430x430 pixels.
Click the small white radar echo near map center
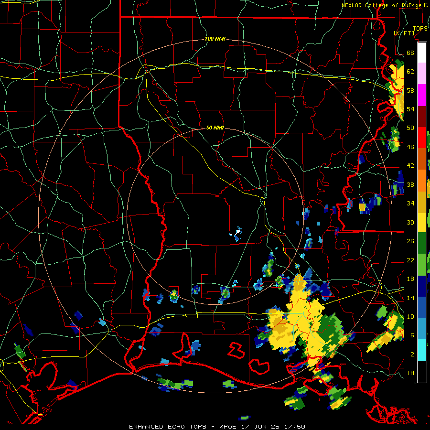tap(237, 233)
